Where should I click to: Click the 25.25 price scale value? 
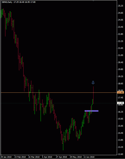(120, 6)
